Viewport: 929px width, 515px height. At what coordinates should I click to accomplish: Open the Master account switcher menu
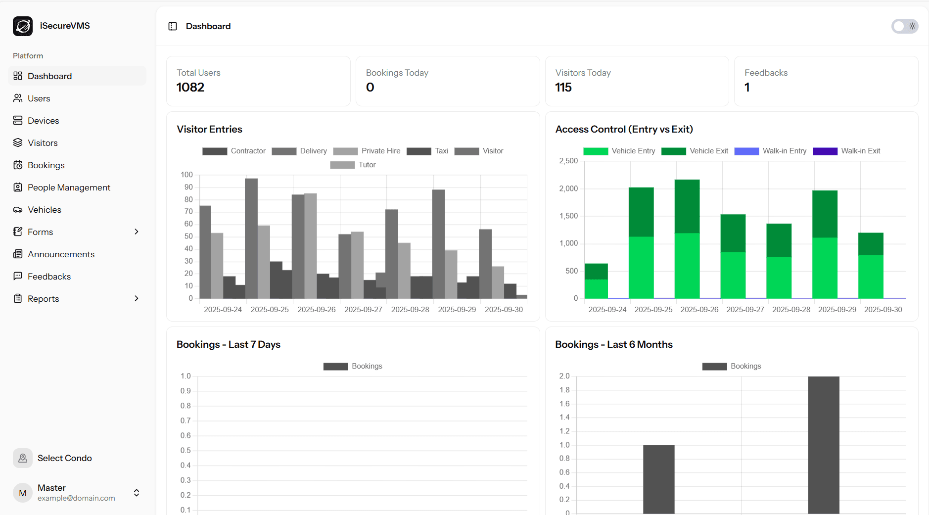136,493
